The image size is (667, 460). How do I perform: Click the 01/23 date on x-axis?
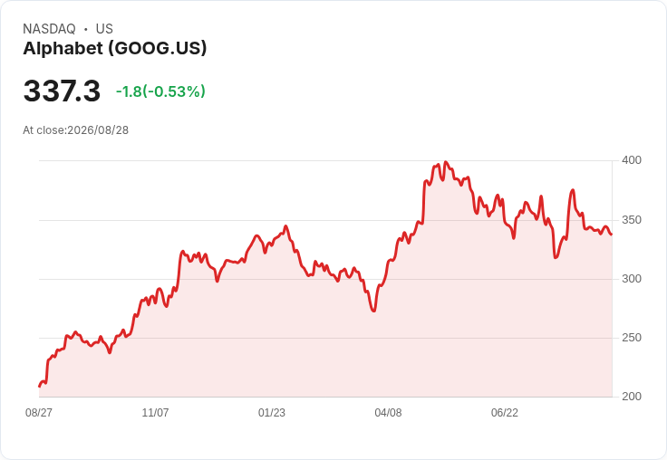click(x=272, y=413)
